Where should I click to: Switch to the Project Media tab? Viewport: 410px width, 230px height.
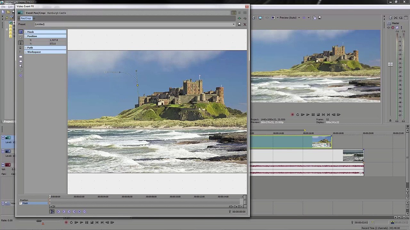[9, 121]
